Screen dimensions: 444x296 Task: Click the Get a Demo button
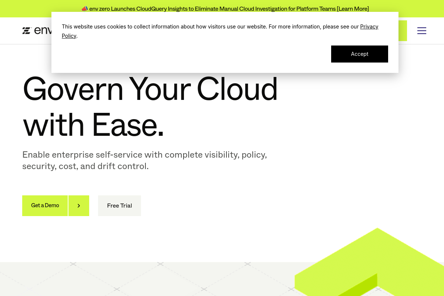coord(45,206)
